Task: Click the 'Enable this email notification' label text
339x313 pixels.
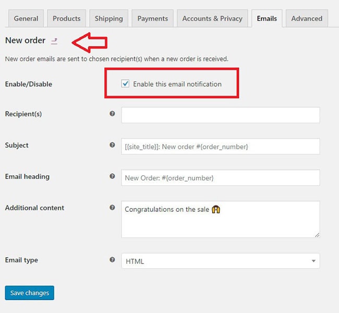Action: pyautogui.click(x=177, y=84)
